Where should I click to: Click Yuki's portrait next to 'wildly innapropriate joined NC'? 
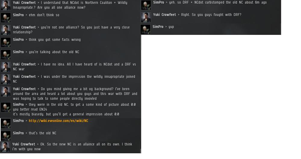click(6, 79)
